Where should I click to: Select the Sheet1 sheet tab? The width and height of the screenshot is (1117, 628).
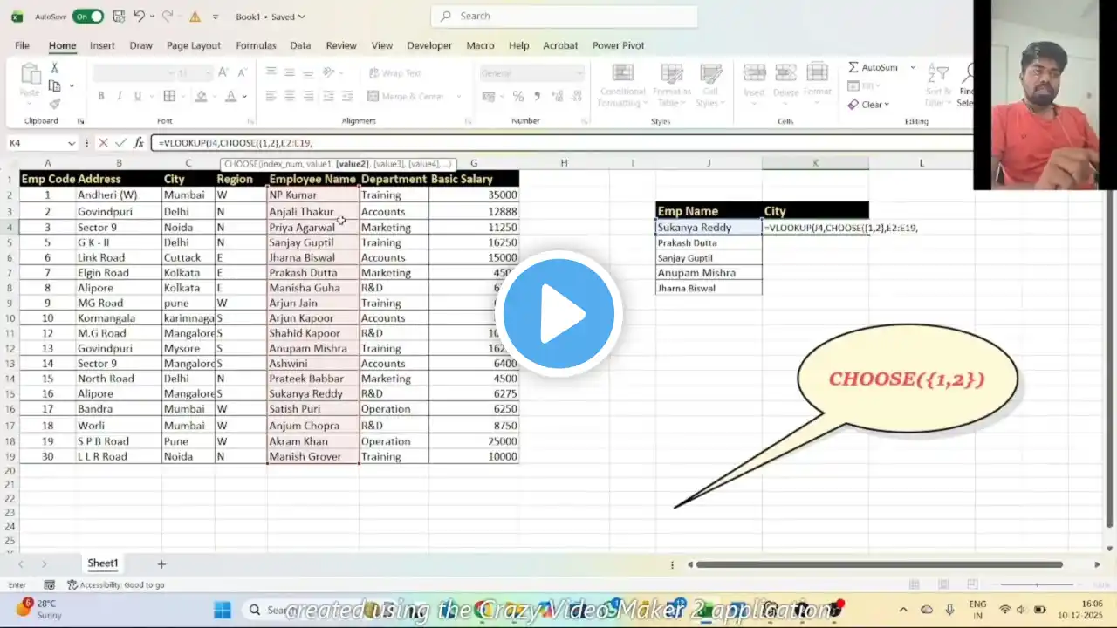(x=102, y=563)
